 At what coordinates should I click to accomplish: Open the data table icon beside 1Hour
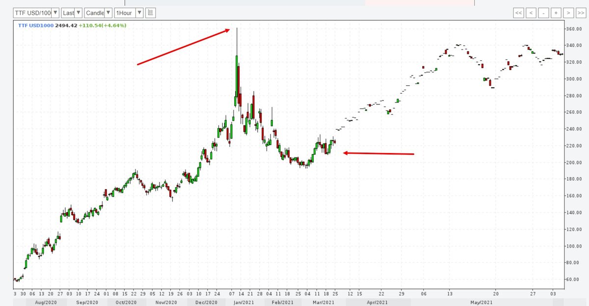pyautogui.click(x=151, y=12)
